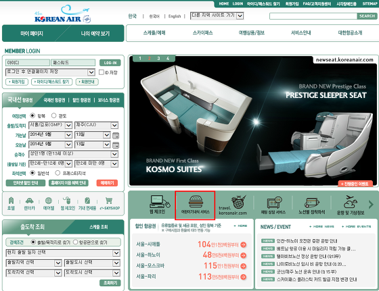Open the 스카이패스 menu
Screen dimensions: 379x291
[x=202, y=33]
